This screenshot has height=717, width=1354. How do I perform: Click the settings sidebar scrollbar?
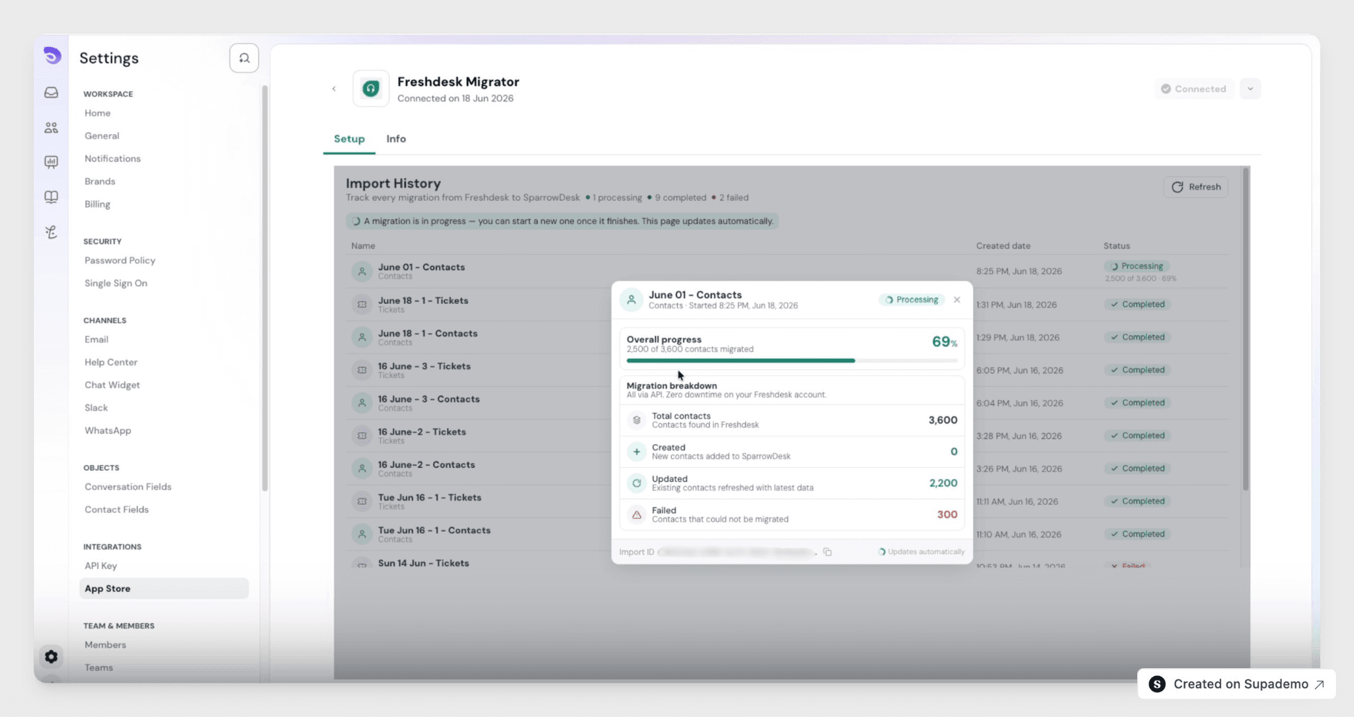[264, 288]
